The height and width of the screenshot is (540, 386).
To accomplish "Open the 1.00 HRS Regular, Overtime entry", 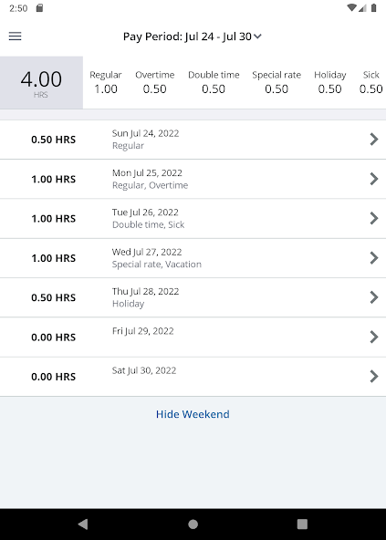I will point(193,179).
